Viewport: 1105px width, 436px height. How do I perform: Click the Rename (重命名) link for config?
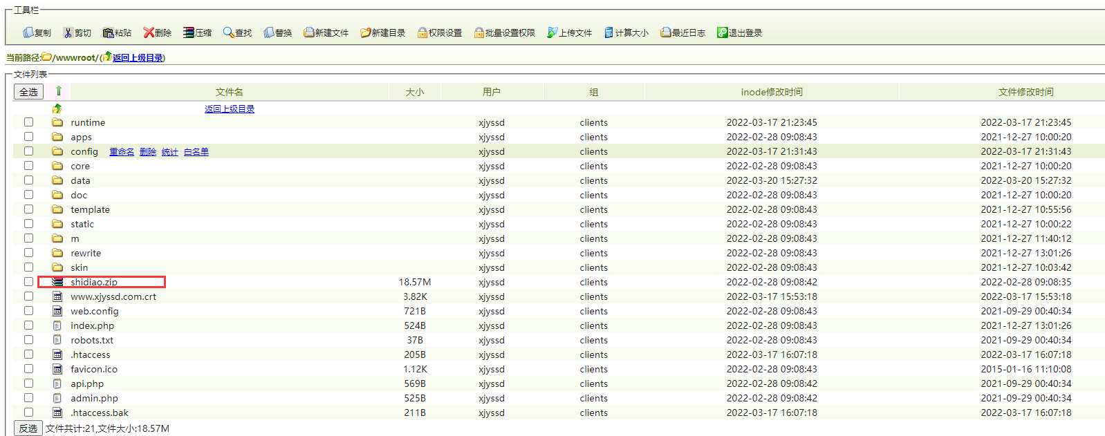pyautogui.click(x=122, y=152)
